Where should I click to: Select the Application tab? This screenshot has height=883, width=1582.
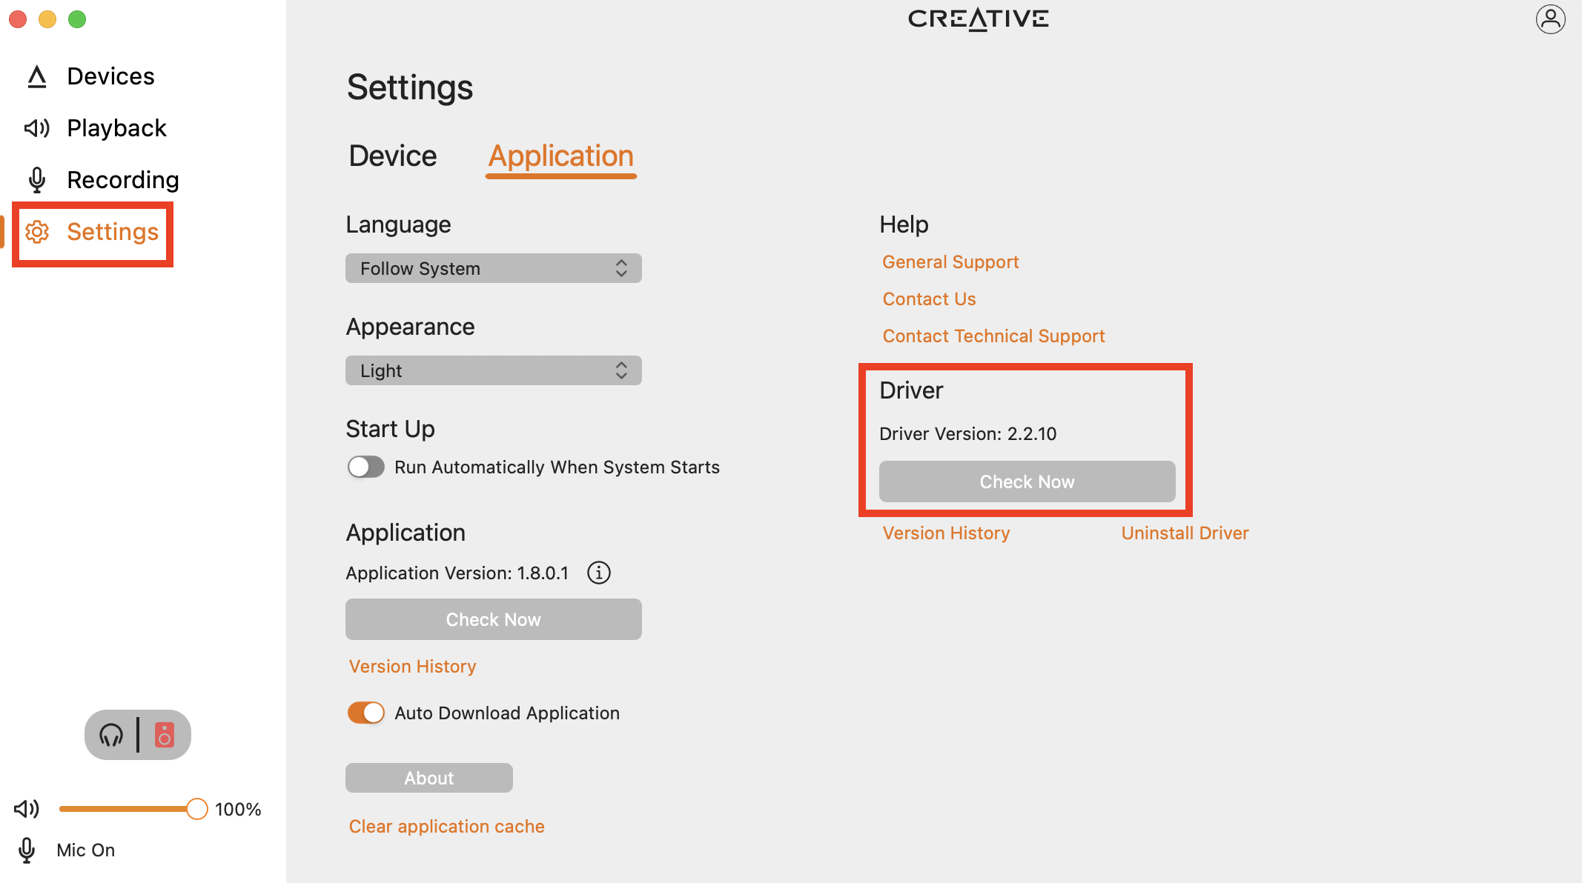[x=560, y=156]
